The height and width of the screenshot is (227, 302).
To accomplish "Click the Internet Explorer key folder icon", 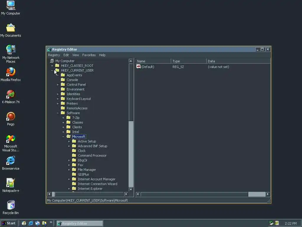I will 74,188.
